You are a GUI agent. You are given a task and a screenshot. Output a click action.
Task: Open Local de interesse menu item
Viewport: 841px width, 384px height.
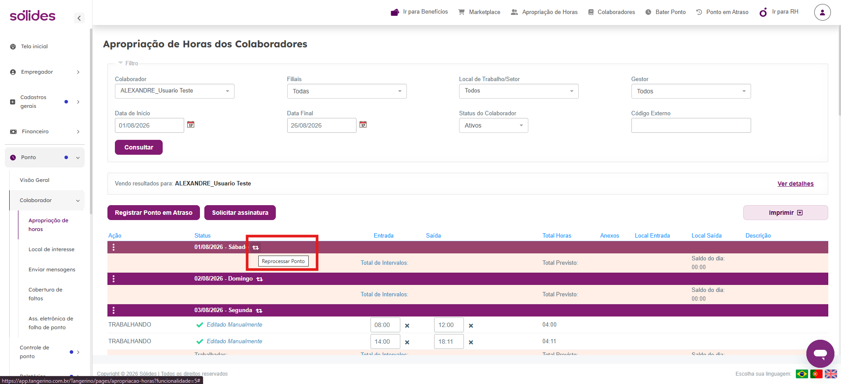click(x=51, y=249)
